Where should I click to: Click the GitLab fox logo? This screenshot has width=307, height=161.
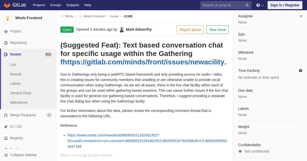(x=7, y=5)
